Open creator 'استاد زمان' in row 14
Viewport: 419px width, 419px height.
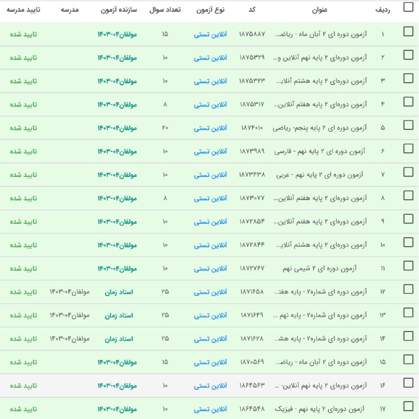pos(119,339)
